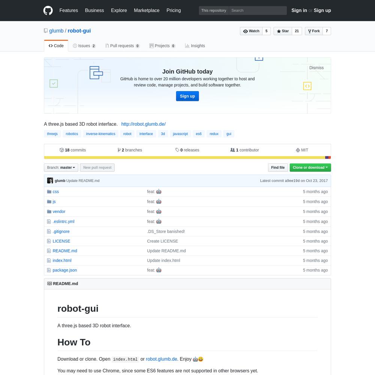The image size is (375, 375).
Task: Open Features in top navigation
Action: [69, 10]
